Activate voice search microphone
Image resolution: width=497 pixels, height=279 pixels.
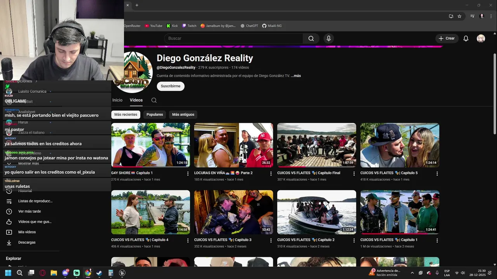click(328, 38)
